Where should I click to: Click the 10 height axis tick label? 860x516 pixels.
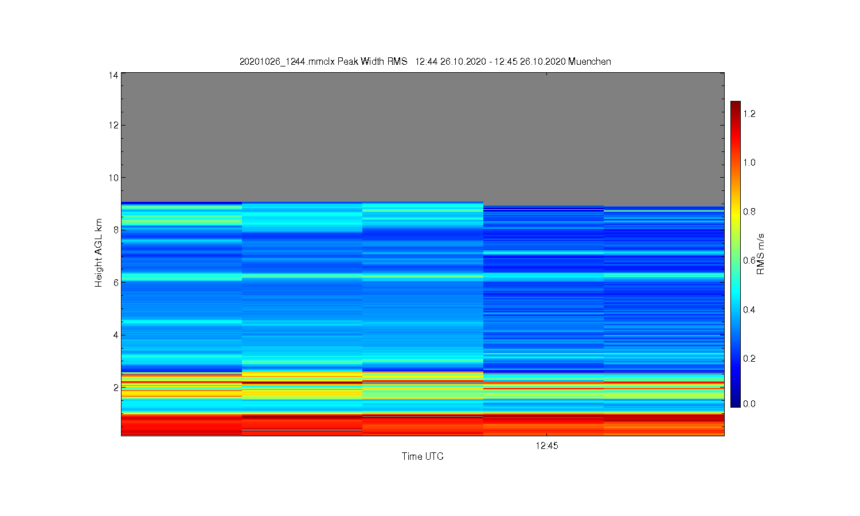coord(114,178)
